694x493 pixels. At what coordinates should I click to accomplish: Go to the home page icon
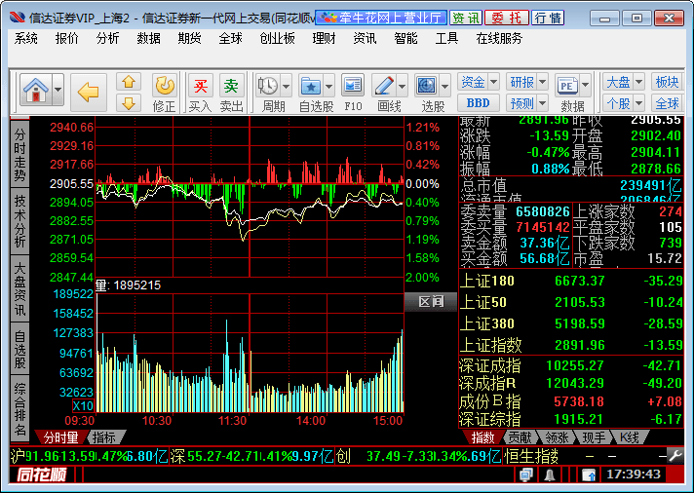point(36,90)
